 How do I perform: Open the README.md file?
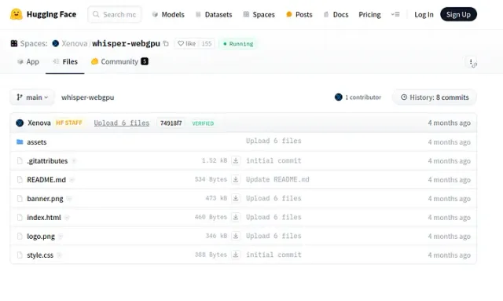[46, 180]
